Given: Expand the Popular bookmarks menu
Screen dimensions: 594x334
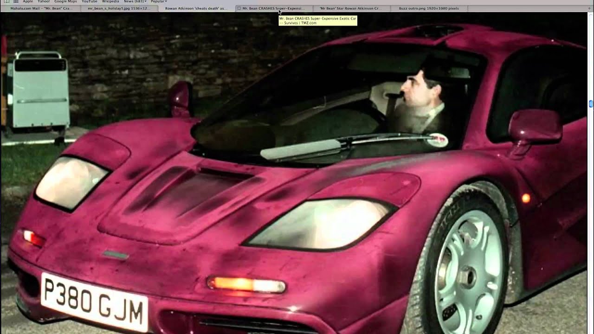Looking at the screenshot, I should coord(159,1).
